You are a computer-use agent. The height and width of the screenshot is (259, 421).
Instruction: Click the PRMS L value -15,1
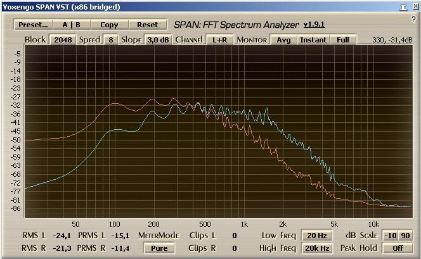(x=120, y=236)
